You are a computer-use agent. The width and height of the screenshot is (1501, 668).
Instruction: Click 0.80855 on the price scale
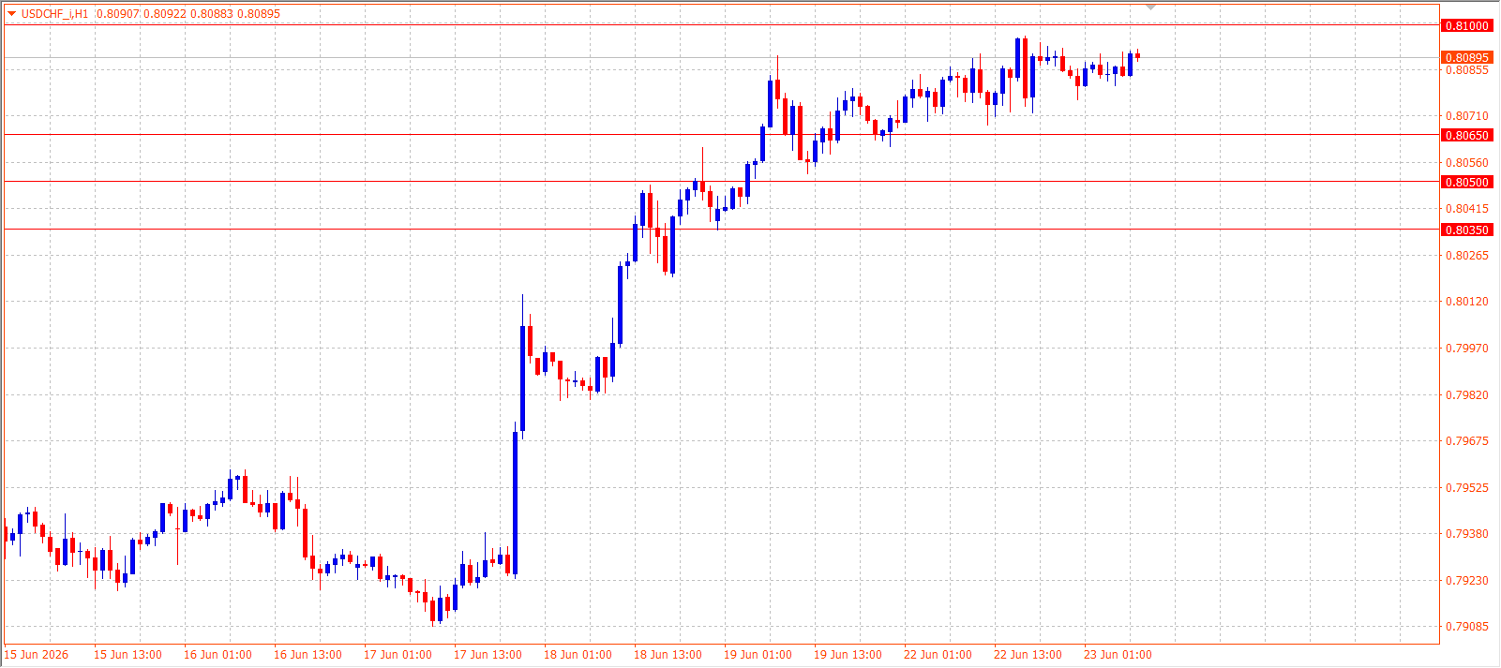point(1467,70)
